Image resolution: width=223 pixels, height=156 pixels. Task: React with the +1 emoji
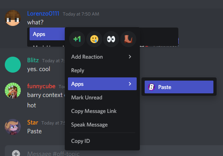[77, 39]
